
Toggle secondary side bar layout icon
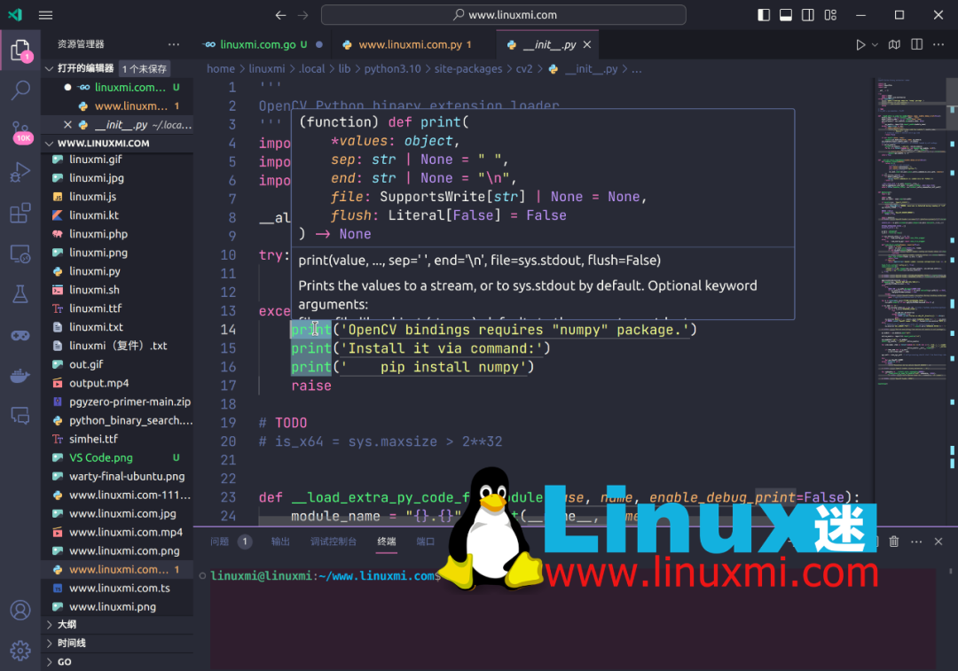808,15
